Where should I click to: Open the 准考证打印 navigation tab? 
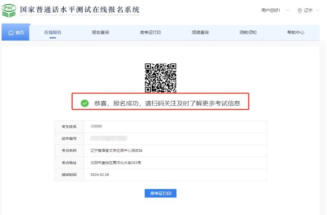coord(150,32)
